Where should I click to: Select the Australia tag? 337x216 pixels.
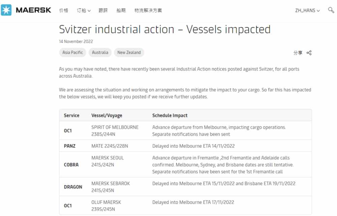click(100, 52)
